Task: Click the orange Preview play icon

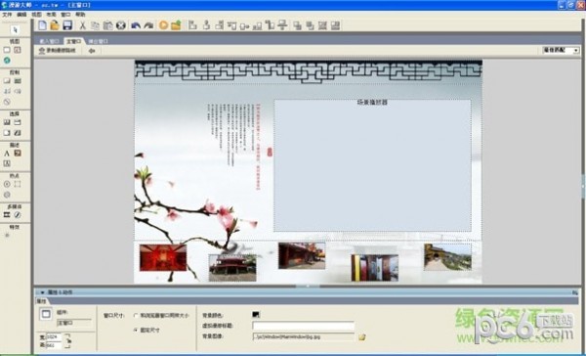Action: point(163,25)
